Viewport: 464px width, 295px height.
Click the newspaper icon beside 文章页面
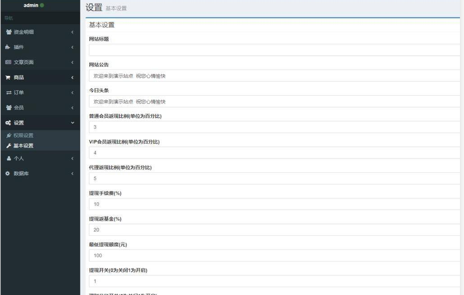click(x=8, y=62)
